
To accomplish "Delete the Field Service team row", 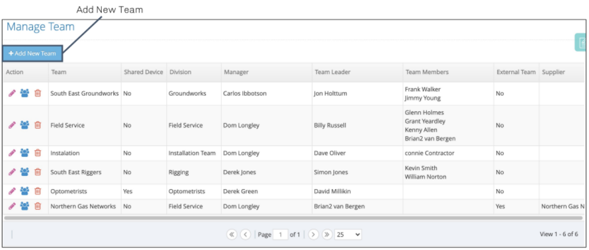I will point(38,125).
